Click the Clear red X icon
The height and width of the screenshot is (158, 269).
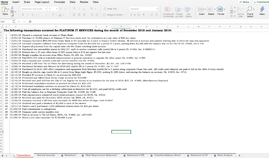click(232, 16)
